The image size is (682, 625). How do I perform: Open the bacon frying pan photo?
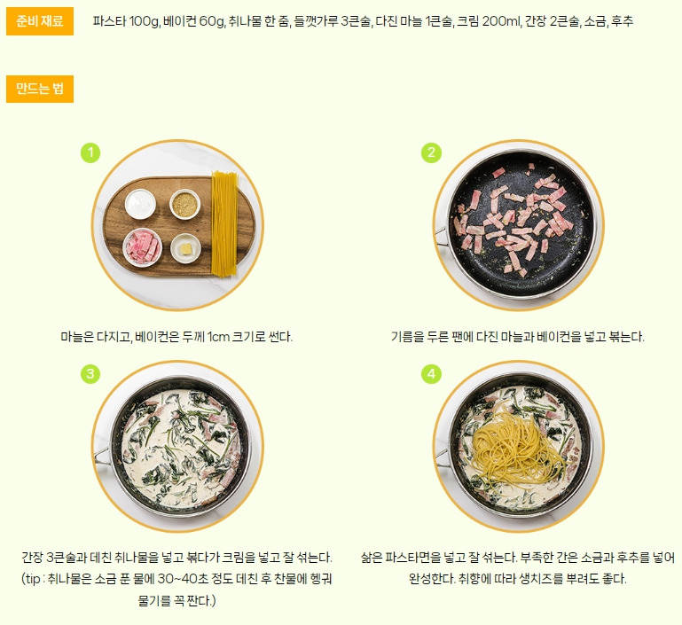[518, 225]
